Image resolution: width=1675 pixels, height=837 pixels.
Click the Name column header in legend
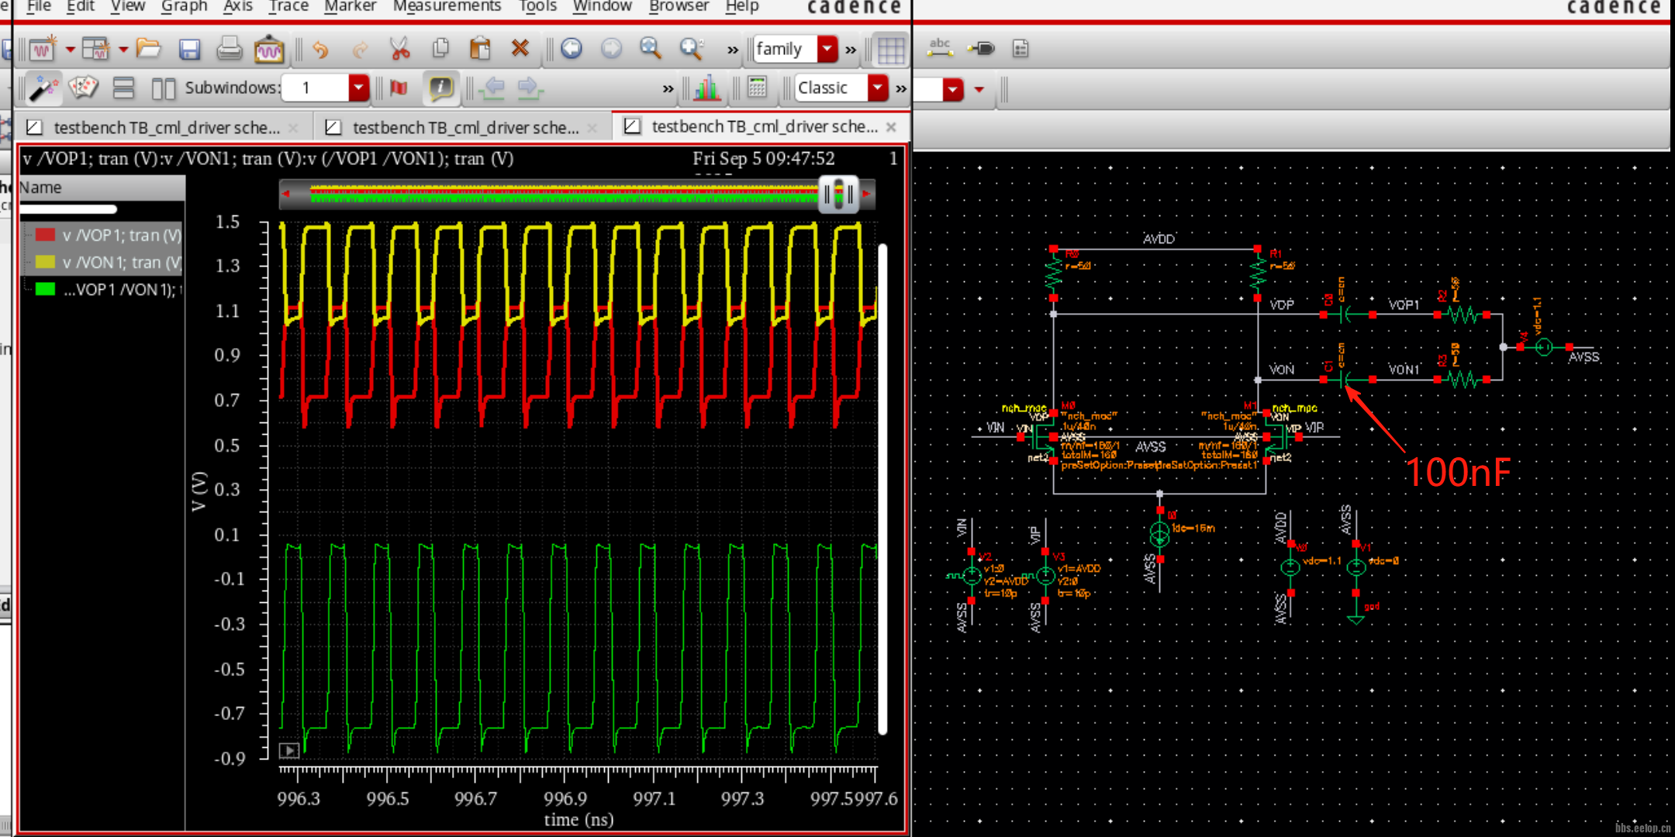pos(102,188)
